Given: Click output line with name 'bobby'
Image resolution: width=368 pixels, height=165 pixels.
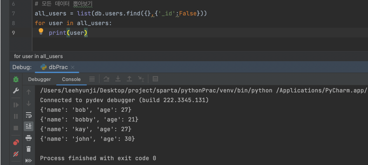Looking at the screenshot, I should pyautogui.click(x=89, y=120).
